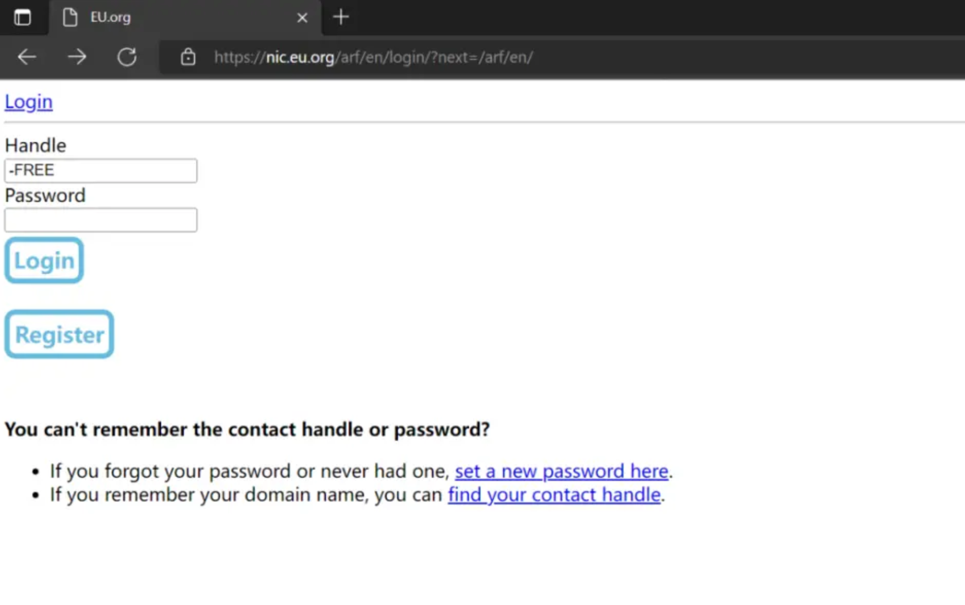The width and height of the screenshot is (965, 605).
Task: Refresh the current page
Action: (127, 57)
